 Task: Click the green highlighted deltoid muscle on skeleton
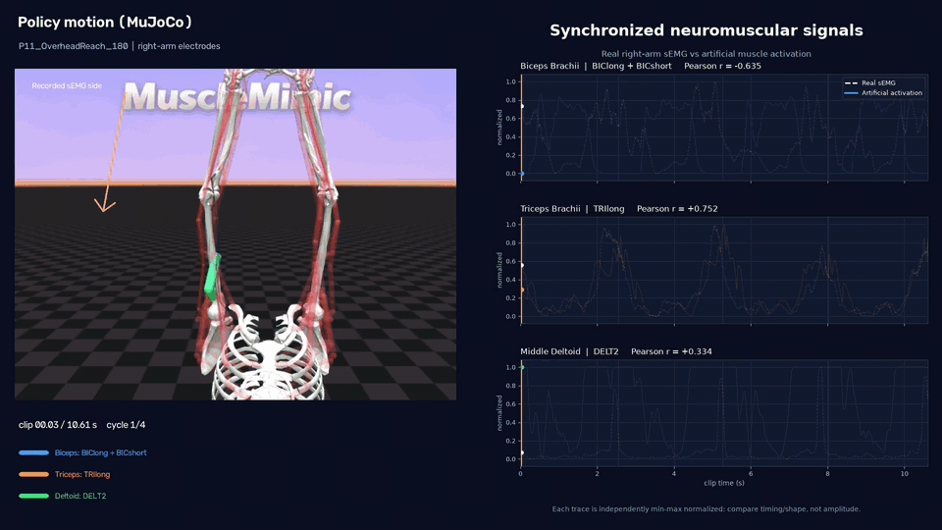click(212, 277)
